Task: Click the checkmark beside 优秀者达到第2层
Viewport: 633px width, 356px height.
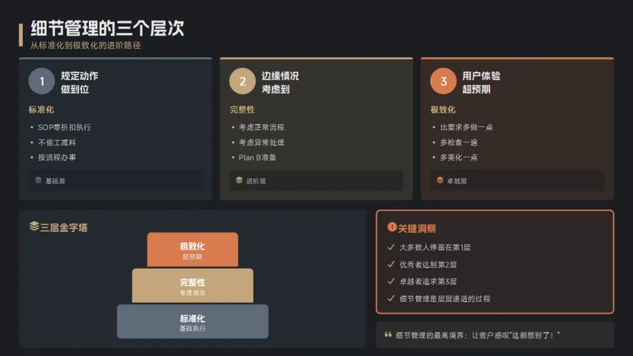Action: [x=391, y=264]
